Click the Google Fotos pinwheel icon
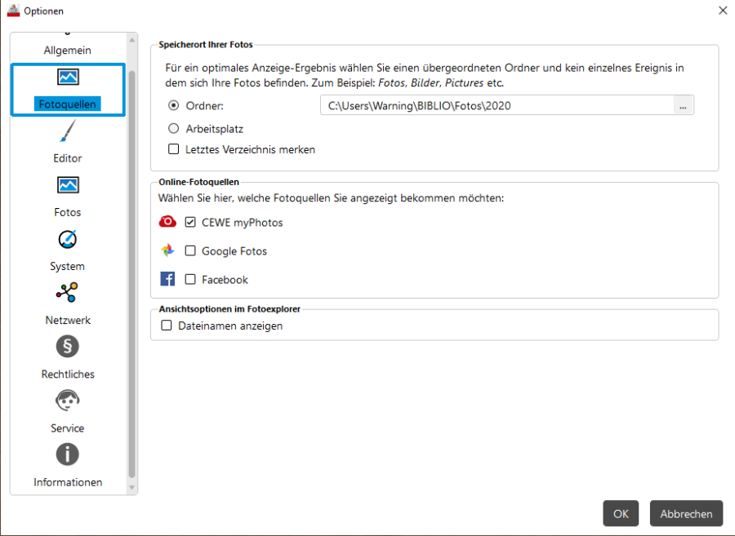The width and height of the screenshot is (735, 536). pyautogui.click(x=167, y=250)
